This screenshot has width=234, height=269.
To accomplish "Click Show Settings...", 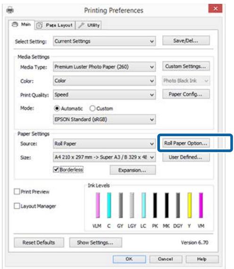I will tap(96, 243).
